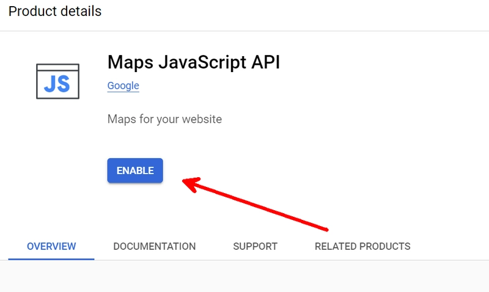Go to the Related Products tab
This screenshot has width=489, height=292.
pos(362,247)
